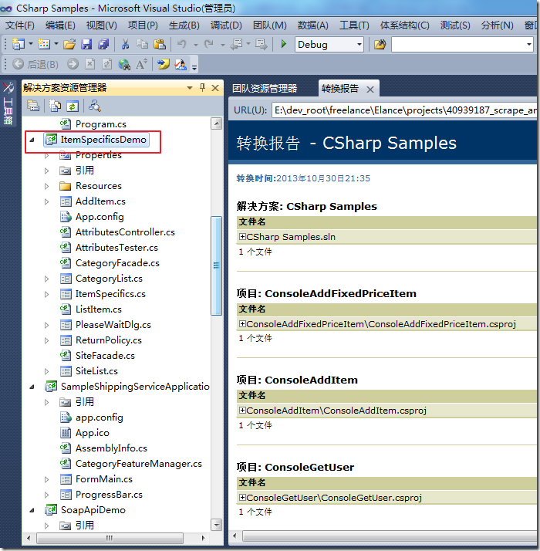Click the Find in Files icon
This screenshot has width=540, height=551.
(380, 44)
